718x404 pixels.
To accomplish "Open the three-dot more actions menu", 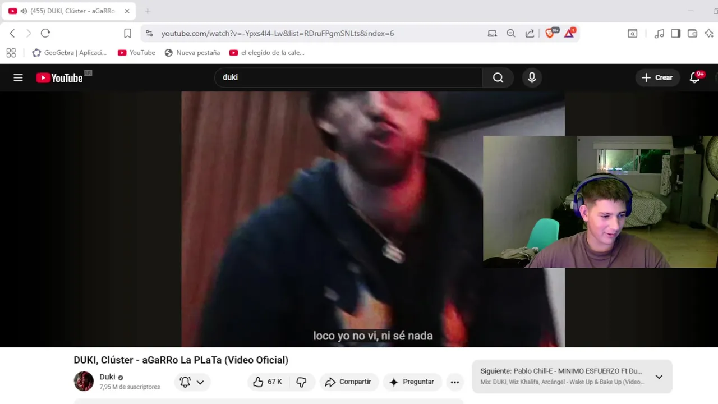I will click(x=455, y=382).
